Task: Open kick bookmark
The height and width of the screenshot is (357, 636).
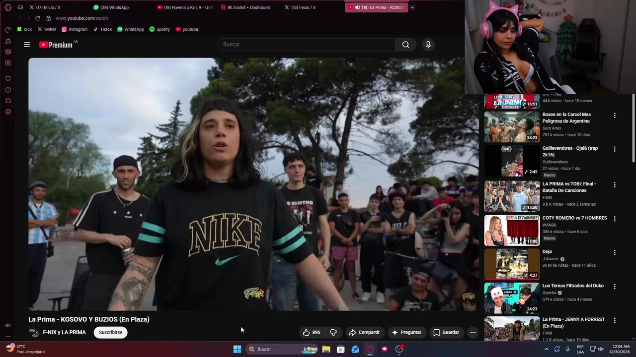Action: pos(24,29)
